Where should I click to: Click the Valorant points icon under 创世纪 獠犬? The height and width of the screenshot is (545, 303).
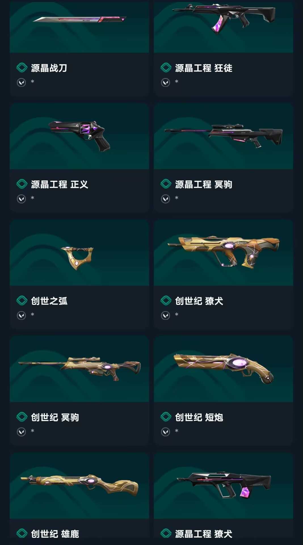(x=165, y=315)
